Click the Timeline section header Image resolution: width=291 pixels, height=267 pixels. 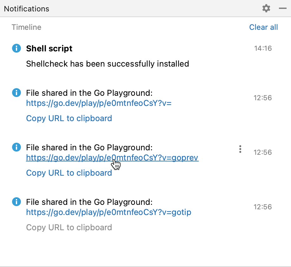tap(26, 27)
